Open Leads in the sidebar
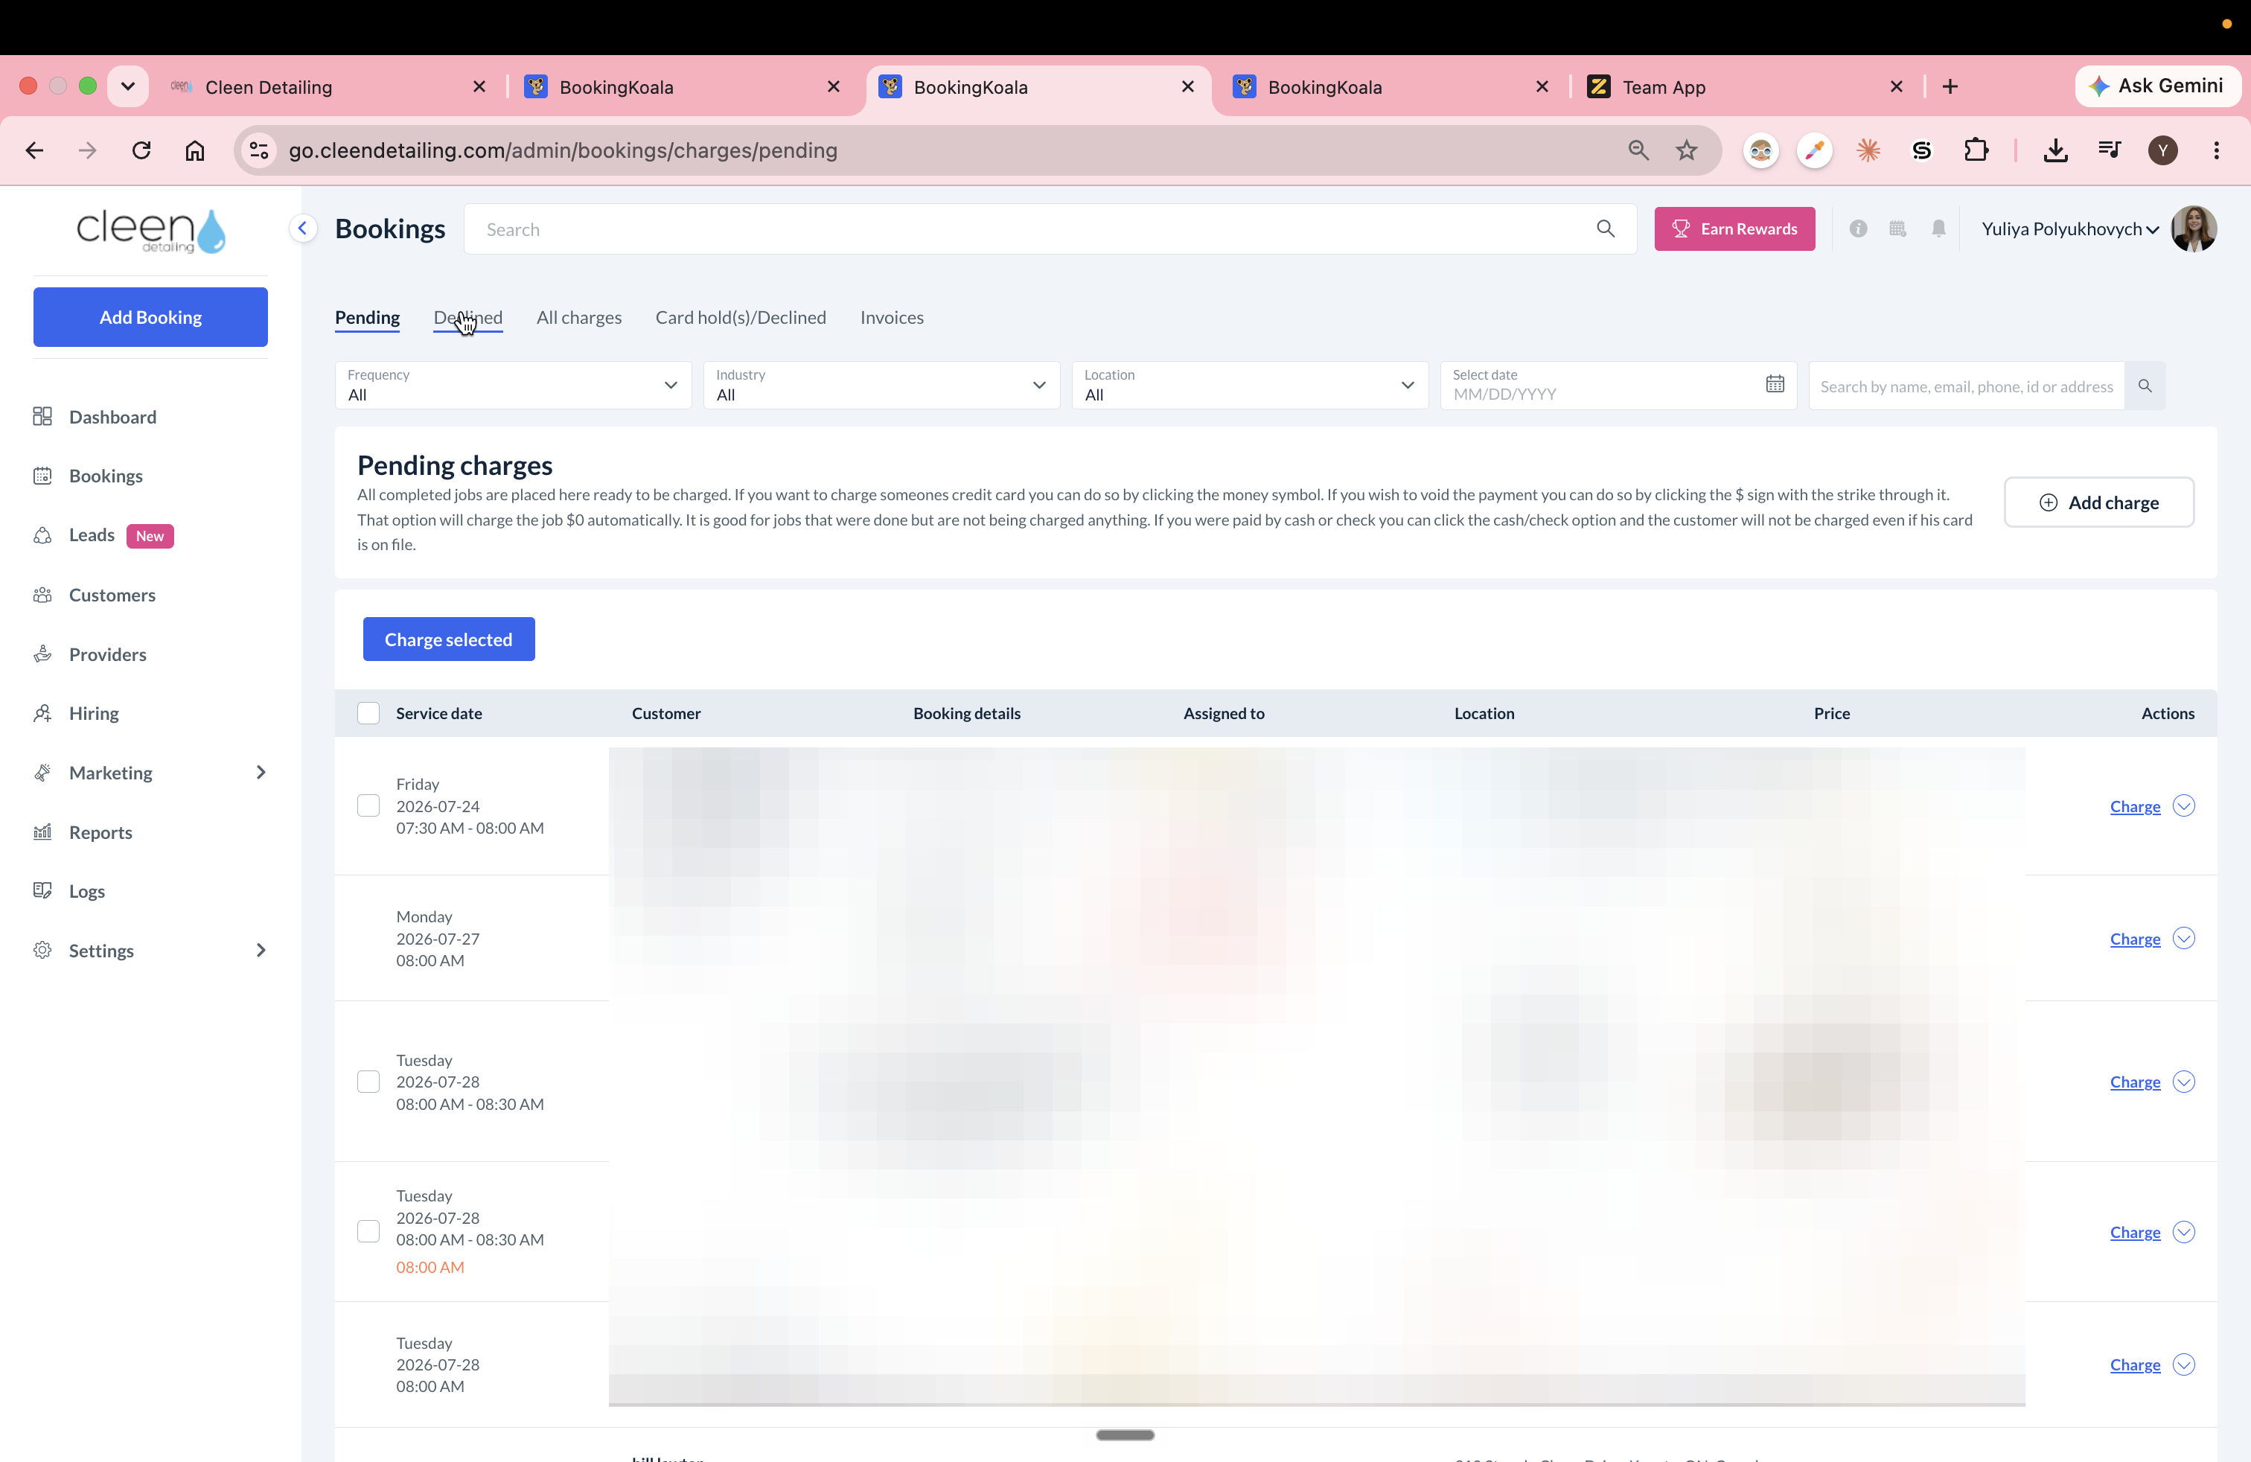The image size is (2251, 1462). 92,535
